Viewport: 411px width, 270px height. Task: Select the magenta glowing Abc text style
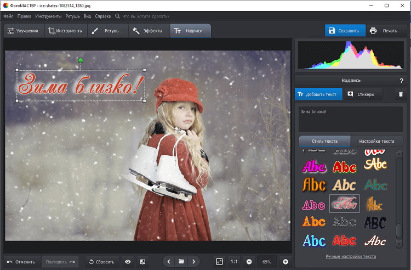coord(314,166)
